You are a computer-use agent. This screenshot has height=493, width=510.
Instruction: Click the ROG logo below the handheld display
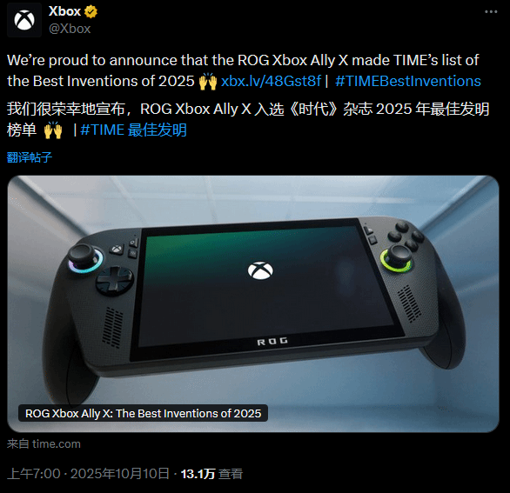coord(272,341)
